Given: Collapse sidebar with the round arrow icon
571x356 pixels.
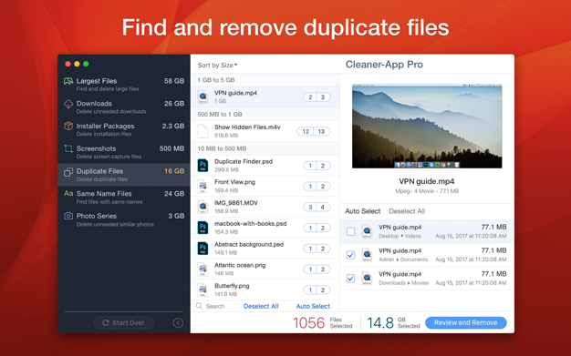Looking at the screenshot, I should 178,322.
